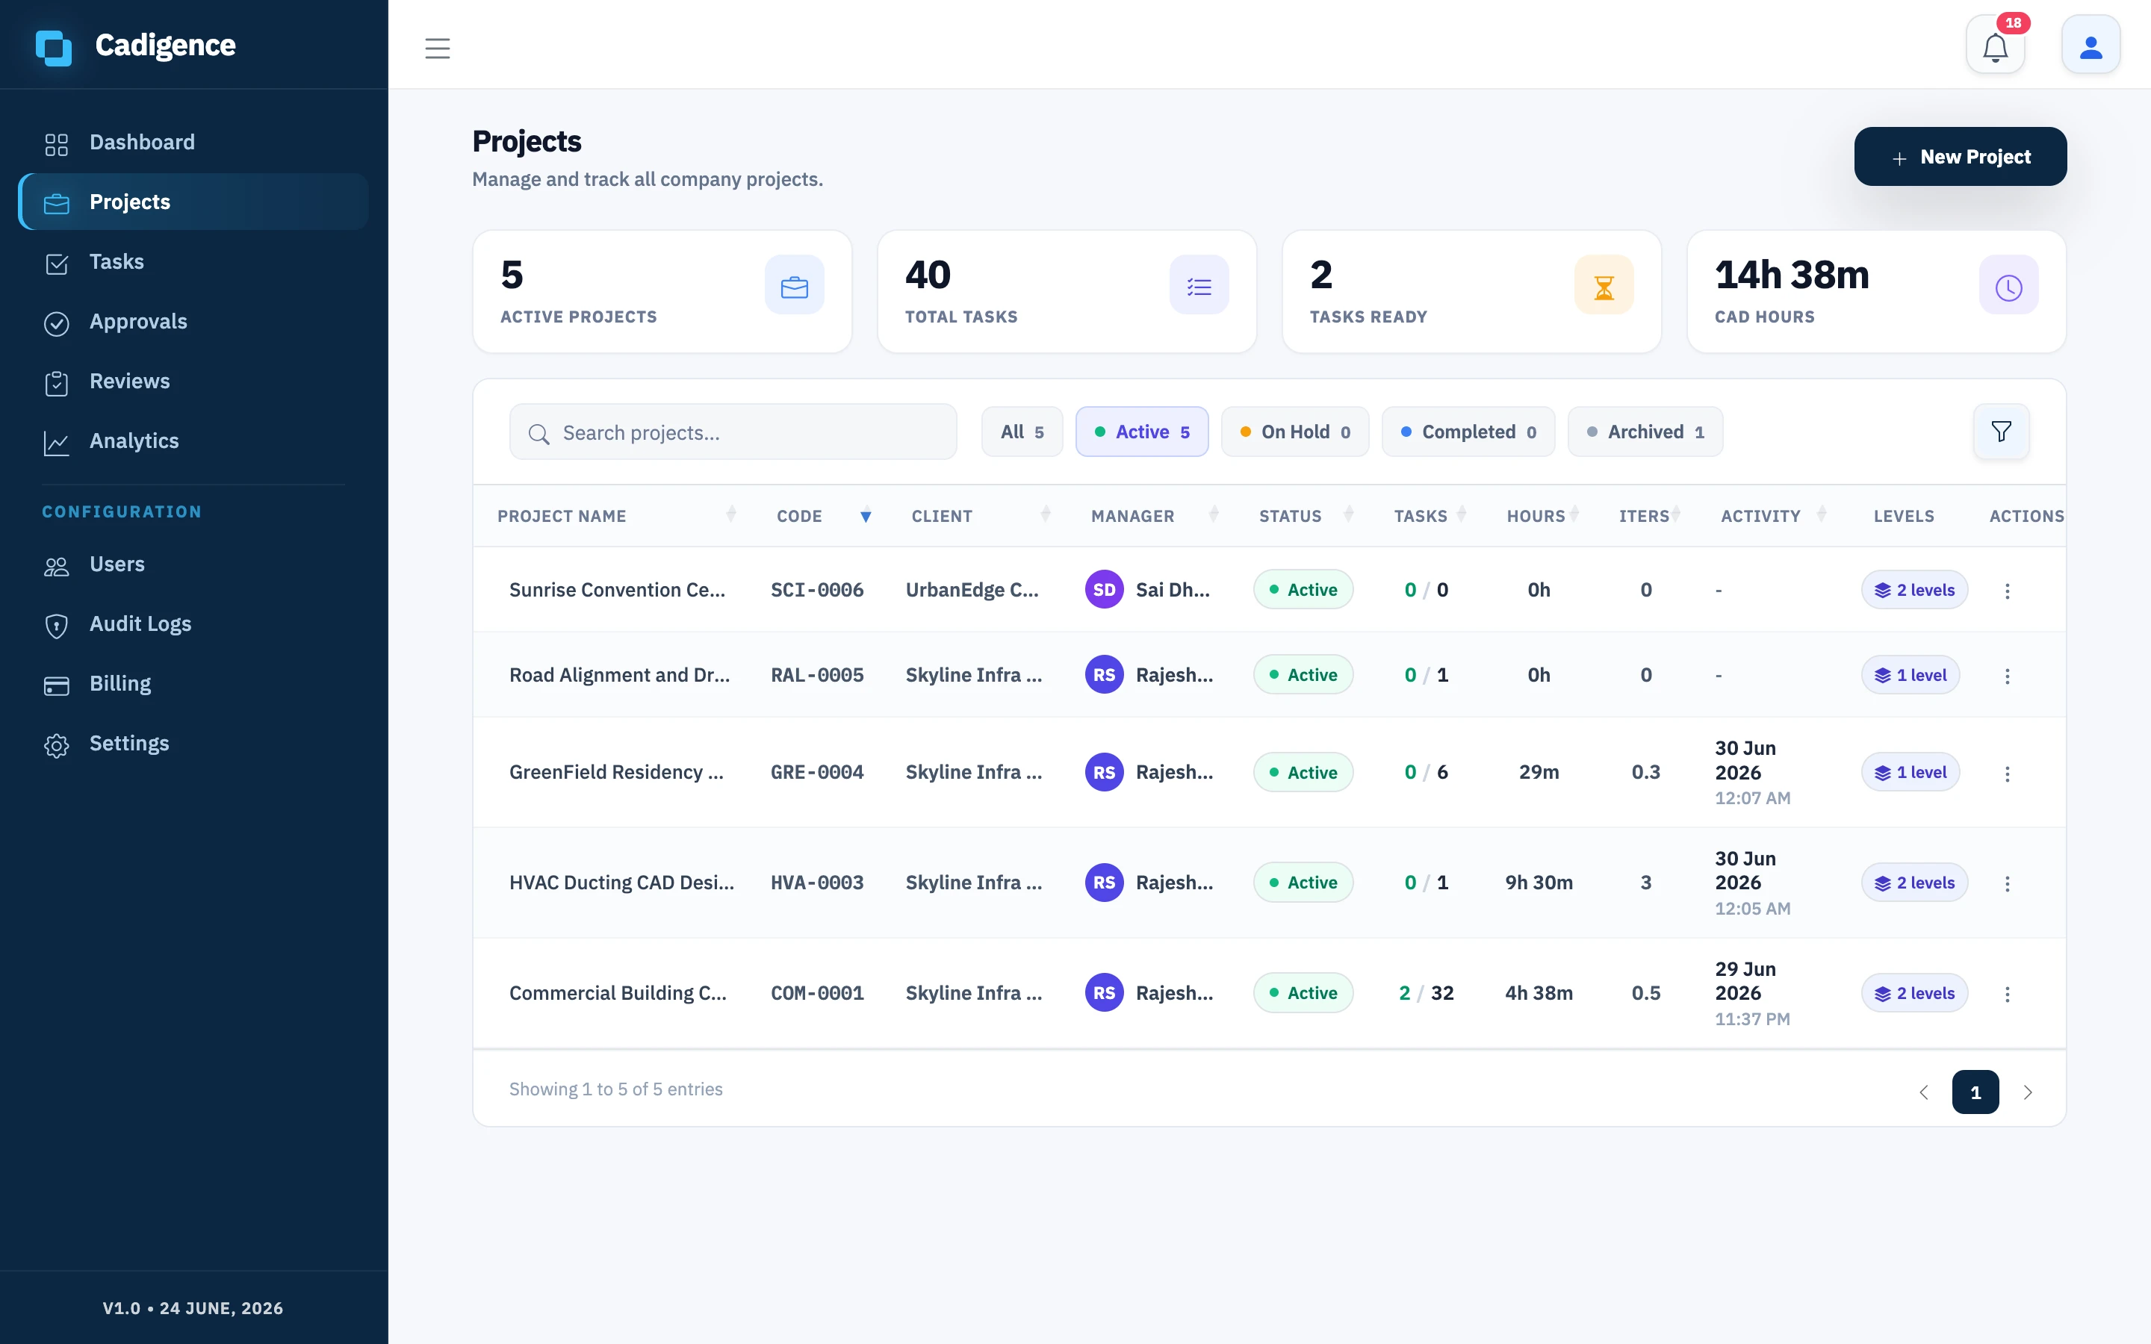
Task: Open HVAC Ducting CAD Desi... project
Action: [621, 883]
